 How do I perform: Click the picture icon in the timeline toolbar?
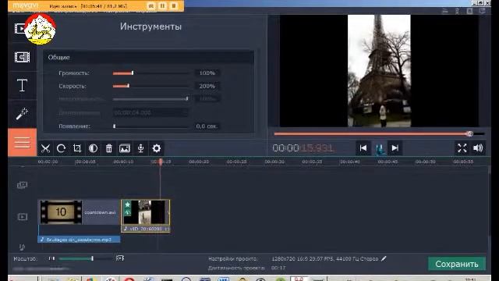click(x=125, y=148)
